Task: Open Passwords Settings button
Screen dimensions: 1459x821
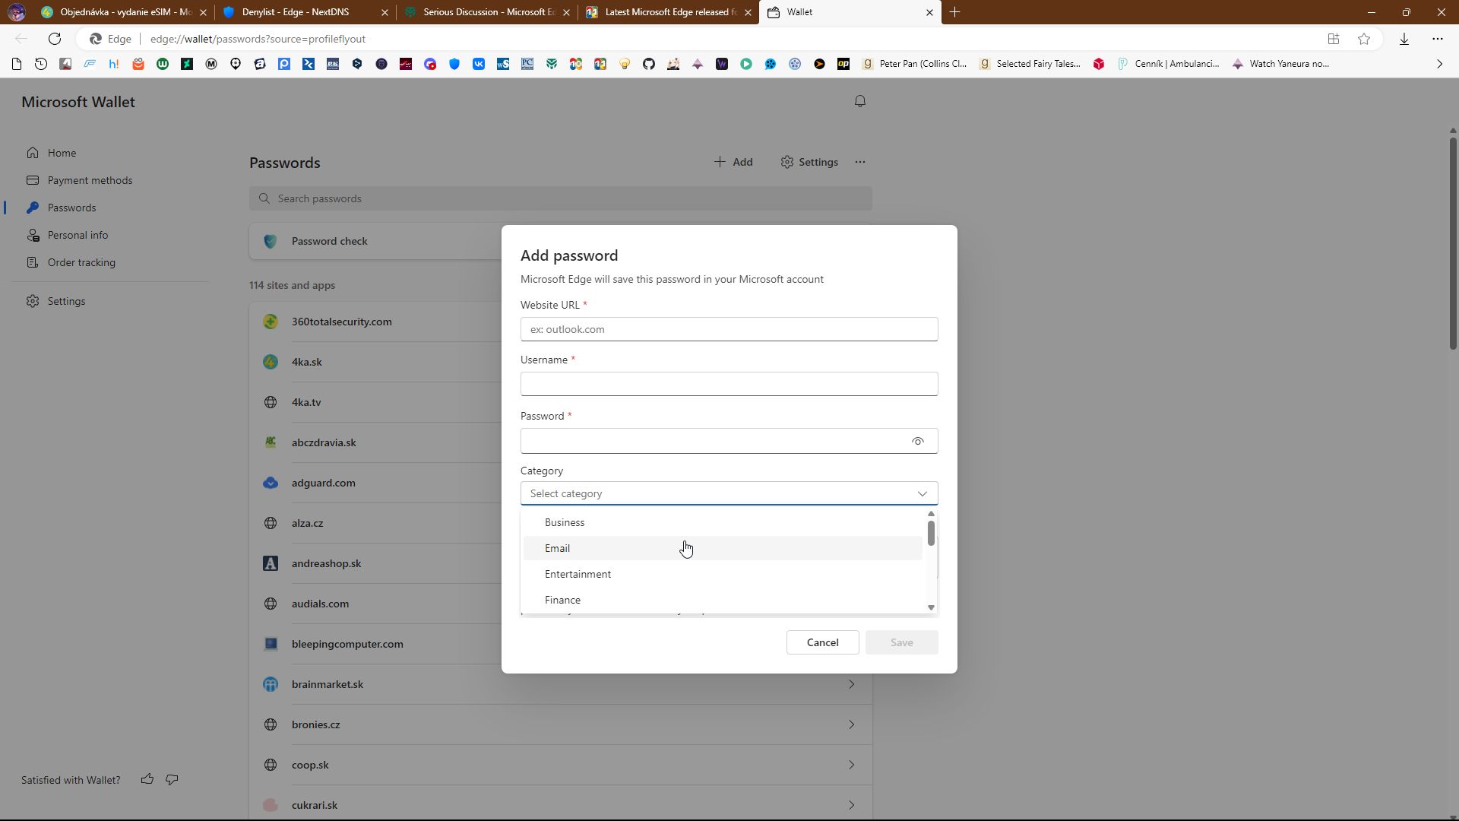Action: click(809, 162)
